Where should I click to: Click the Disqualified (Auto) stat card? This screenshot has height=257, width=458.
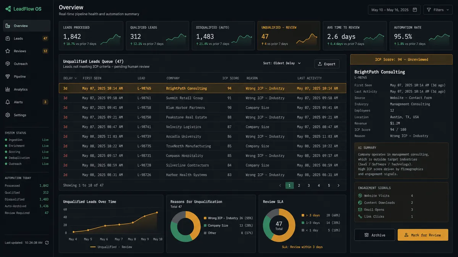pyautogui.click(x=223, y=36)
